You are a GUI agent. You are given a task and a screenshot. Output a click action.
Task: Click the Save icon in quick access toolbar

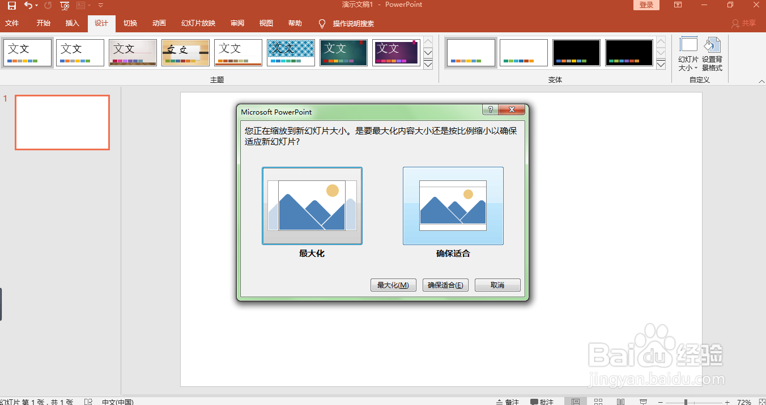pos(11,5)
